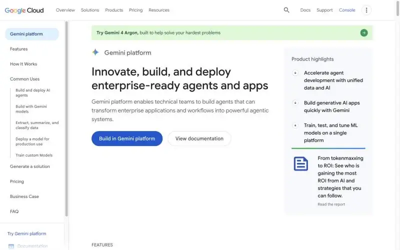The height and width of the screenshot is (250, 400).
Task: Click the Documentation icon in sidebar bottom
Action: [11, 246]
